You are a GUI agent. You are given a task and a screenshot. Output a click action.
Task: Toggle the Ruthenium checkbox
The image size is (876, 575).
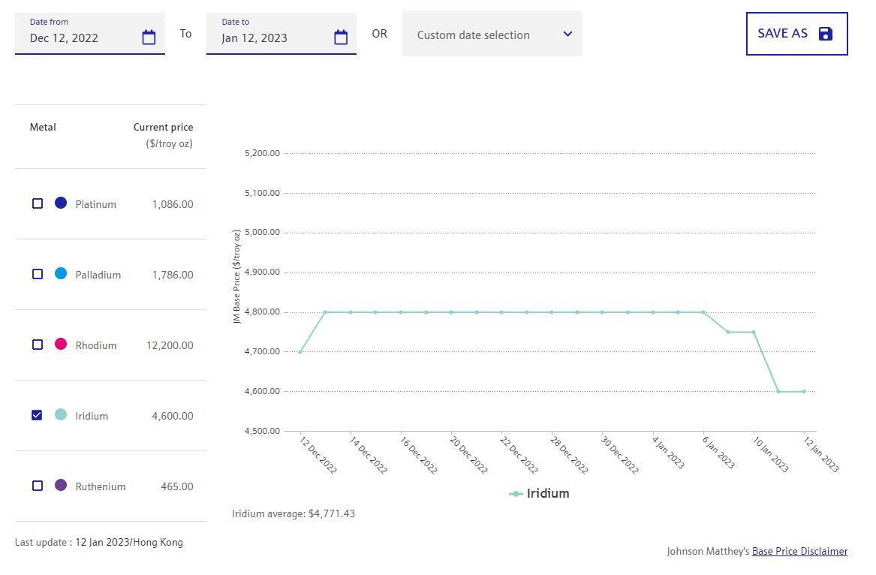(38, 486)
